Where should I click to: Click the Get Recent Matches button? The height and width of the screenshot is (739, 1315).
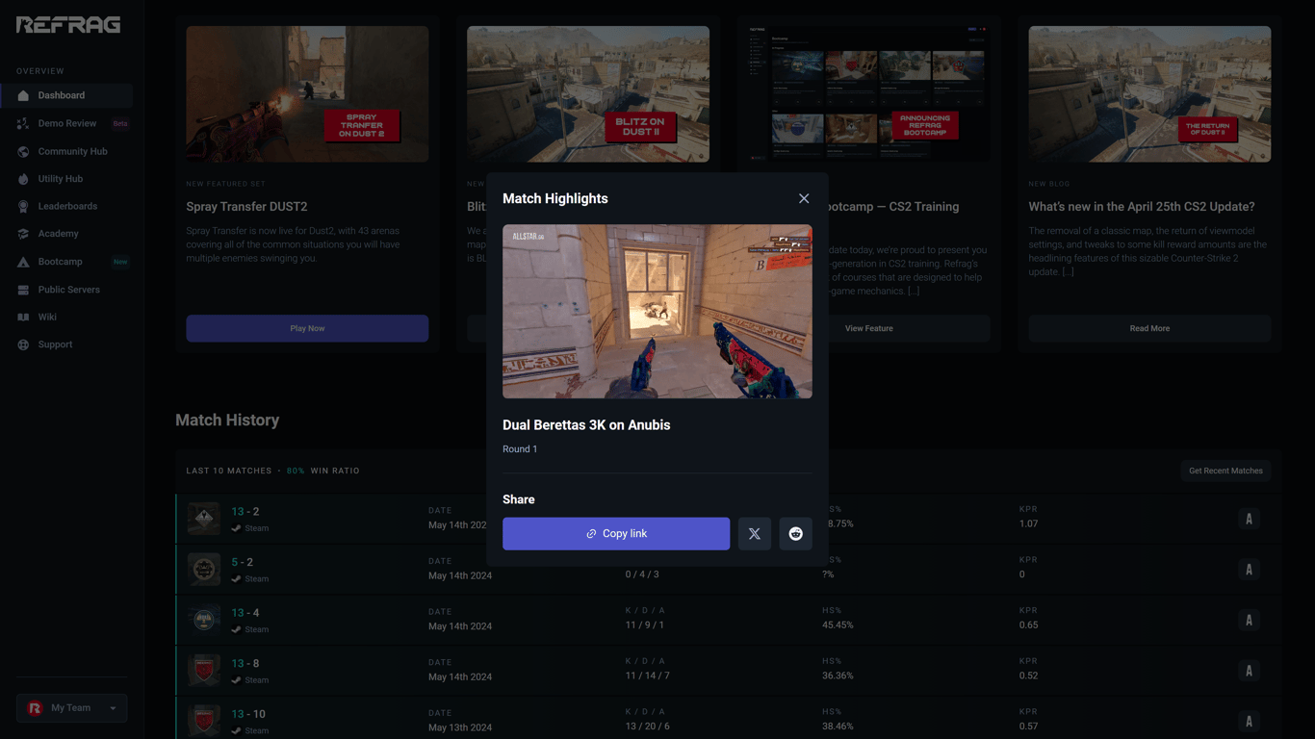[1225, 471]
